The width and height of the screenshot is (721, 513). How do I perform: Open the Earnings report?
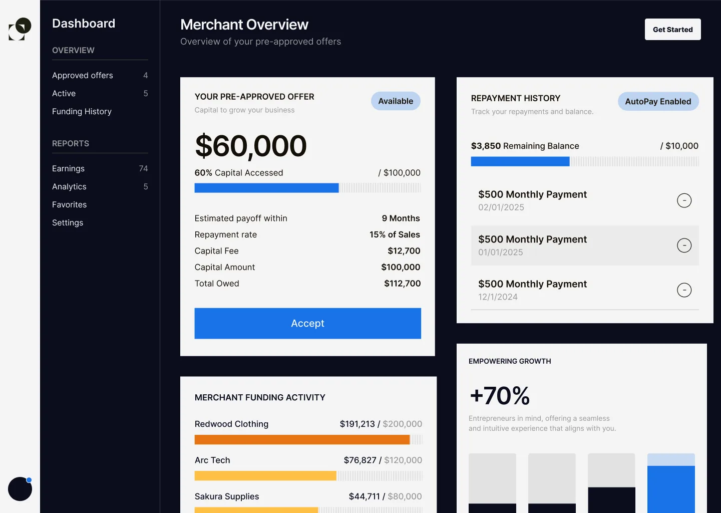(68, 168)
